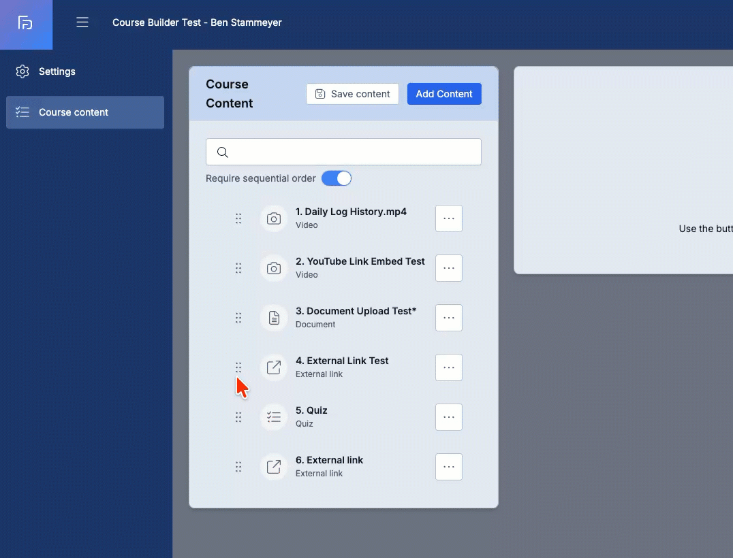
Task: Click the Course content checklist icon
Action: click(22, 112)
